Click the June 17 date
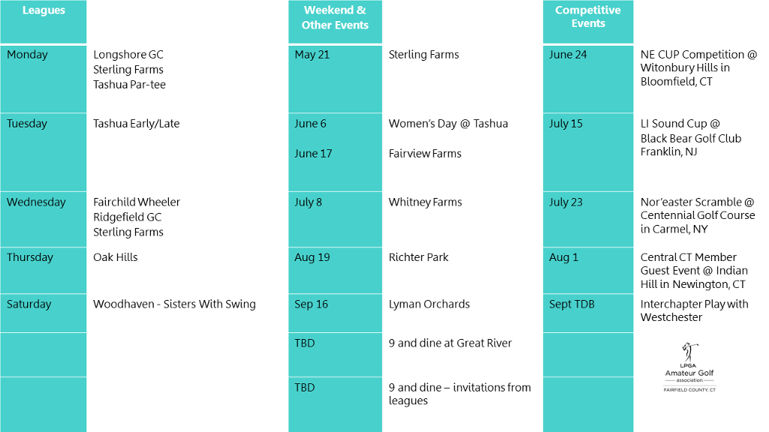The width and height of the screenshot is (769, 432). click(x=313, y=154)
